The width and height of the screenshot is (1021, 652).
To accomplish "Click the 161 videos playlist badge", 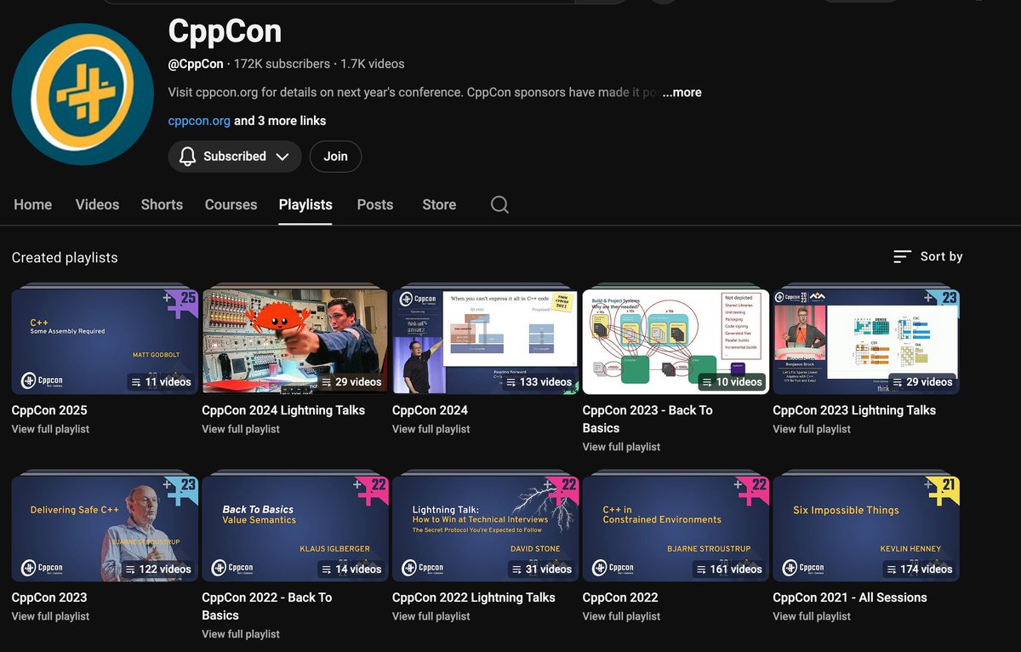I will [728, 569].
